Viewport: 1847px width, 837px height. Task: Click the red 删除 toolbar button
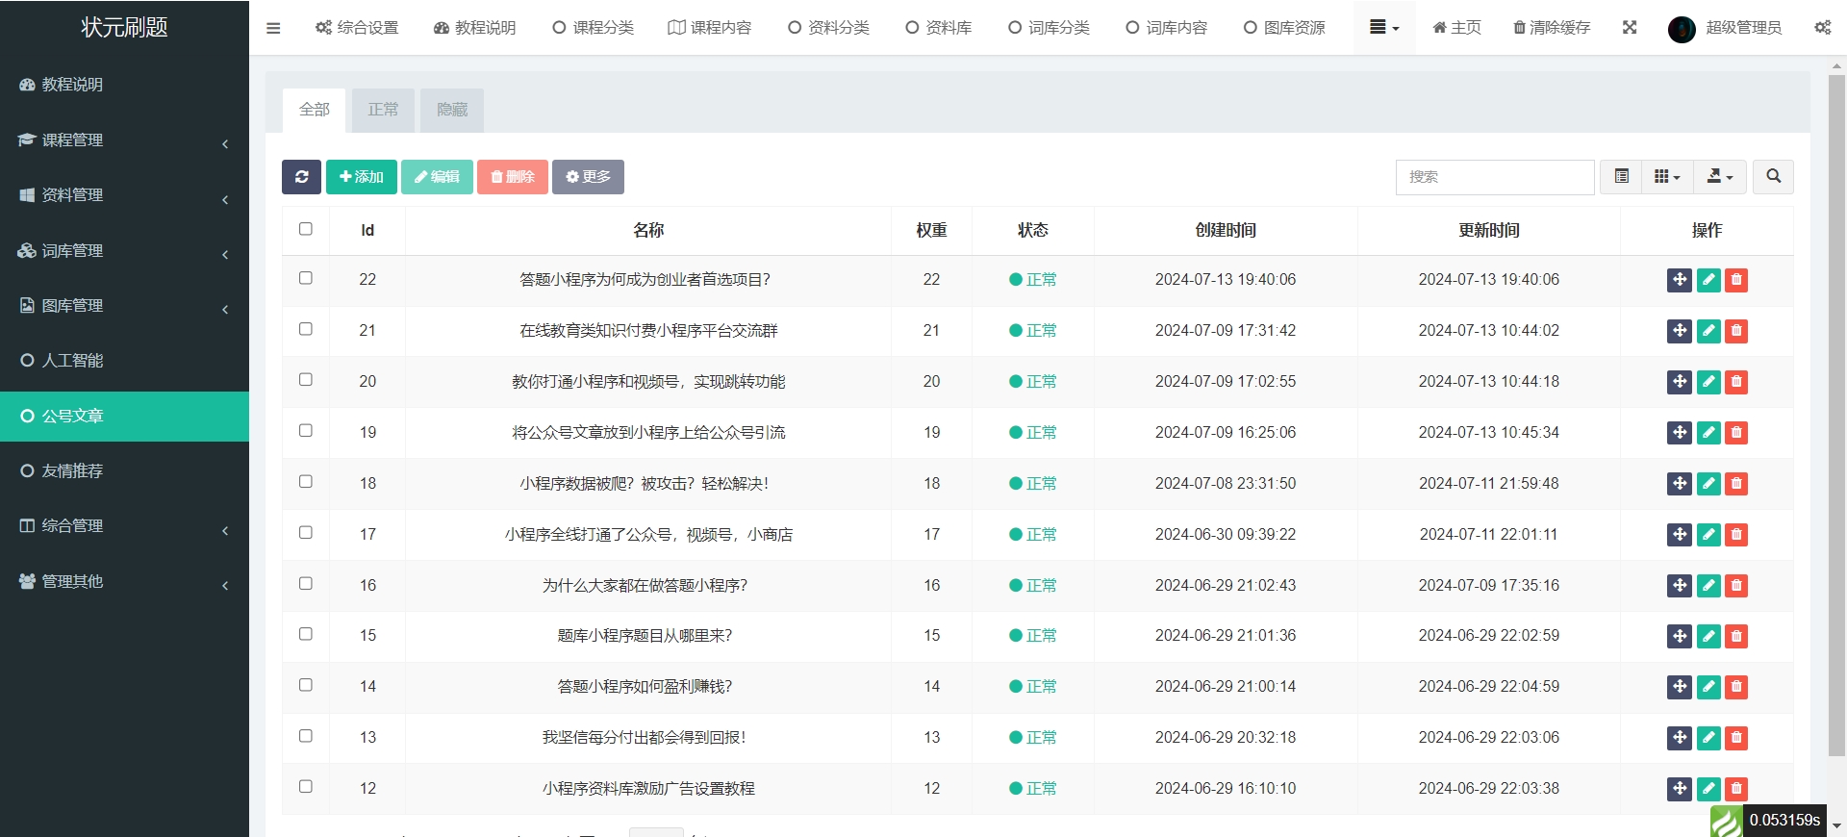tap(513, 177)
